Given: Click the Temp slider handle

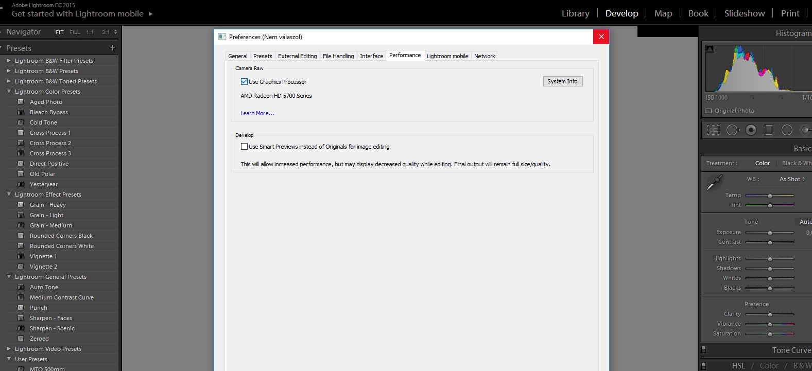Looking at the screenshot, I should click(770, 196).
